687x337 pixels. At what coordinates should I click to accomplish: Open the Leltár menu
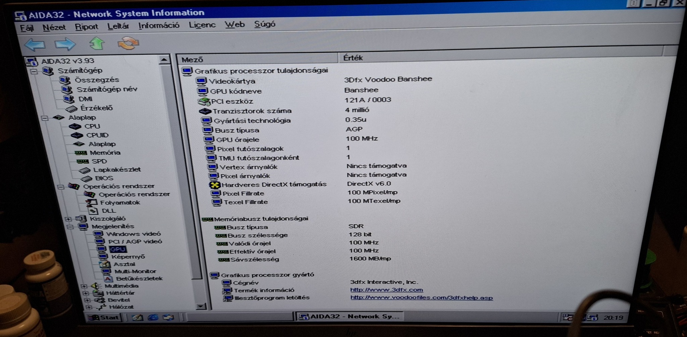pyautogui.click(x=118, y=26)
